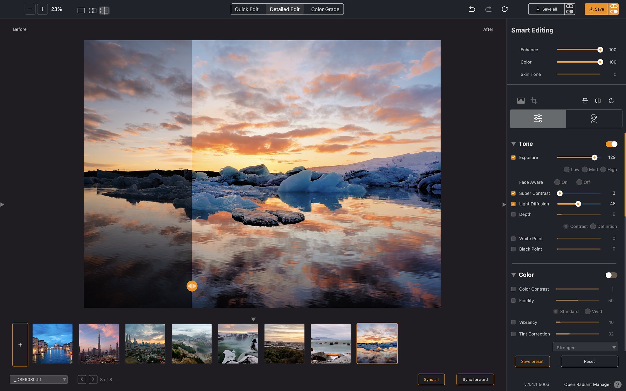The height and width of the screenshot is (391, 626).
Task: Open the portrait face editing tab icon
Action: pos(594,119)
